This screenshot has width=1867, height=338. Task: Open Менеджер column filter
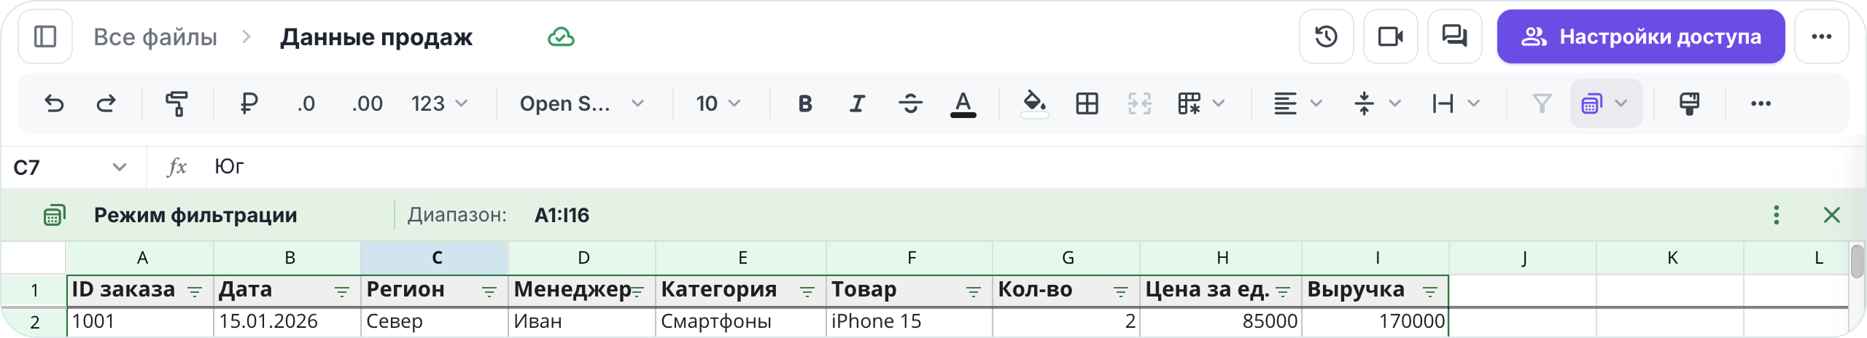point(637,291)
